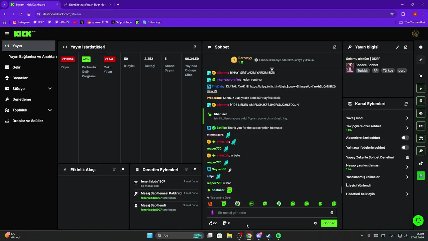
Task: Pop out the Kanal Eylemleri panel
Action: pyautogui.click(x=406, y=104)
